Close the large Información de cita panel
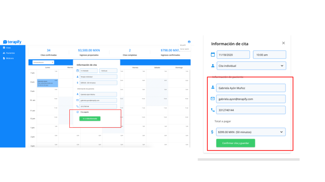Viewport: 325px width, 182px height. tap(284, 43)
